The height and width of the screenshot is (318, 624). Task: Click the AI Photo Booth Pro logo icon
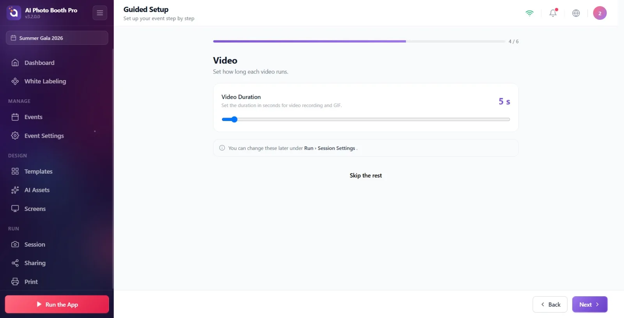[x=14, y=13]
